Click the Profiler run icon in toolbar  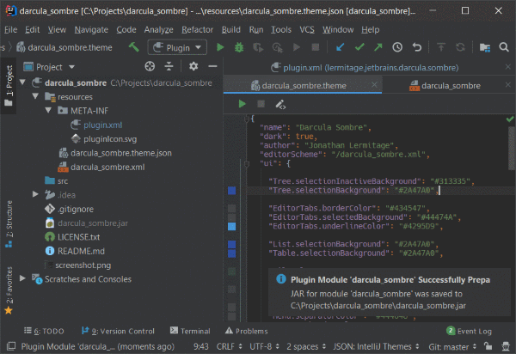tap(277, 47)
